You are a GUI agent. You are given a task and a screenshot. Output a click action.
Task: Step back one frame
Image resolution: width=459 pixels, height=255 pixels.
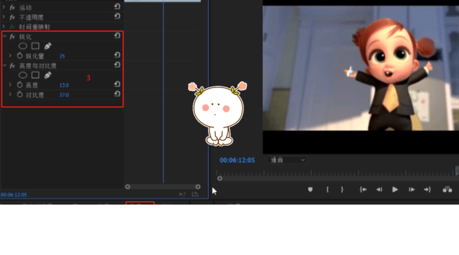pyautogui.click(x=379, y=190)
